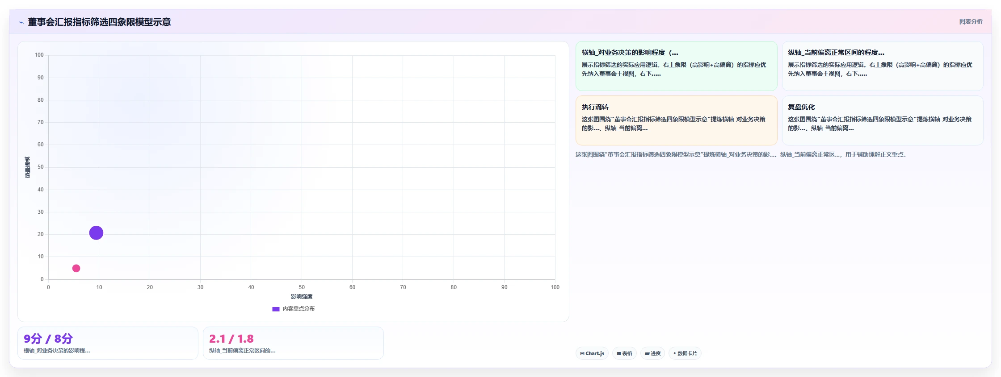Click the vertical y-axis title label
The height and width of the screenshot is (377, 1001).
pos(27,167)
